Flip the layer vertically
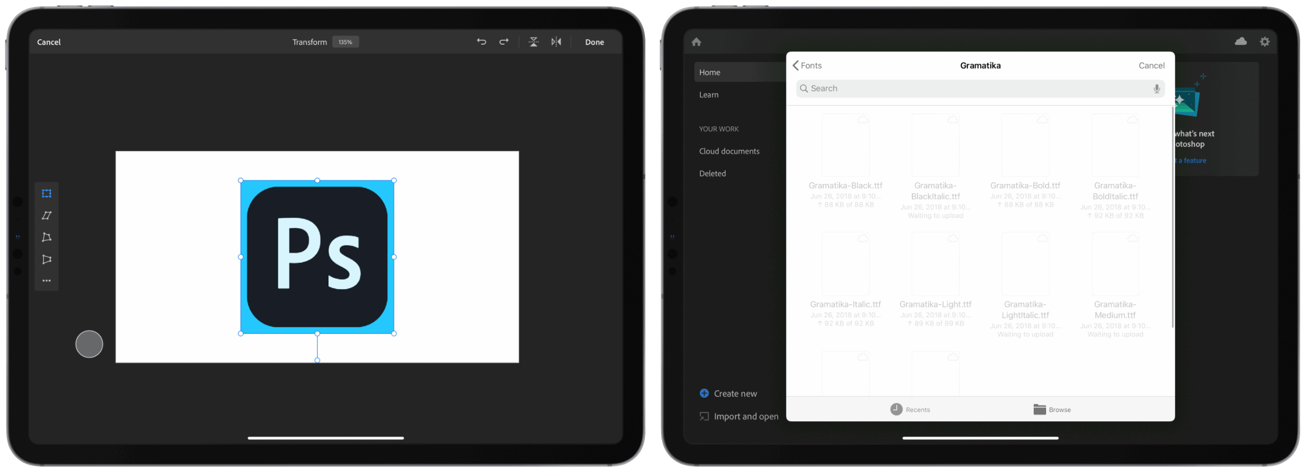 coord(534,42)
